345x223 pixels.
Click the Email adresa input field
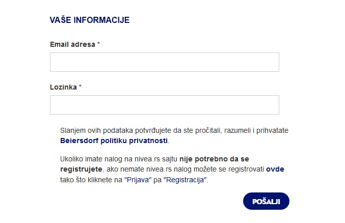(x=165, y=62)
